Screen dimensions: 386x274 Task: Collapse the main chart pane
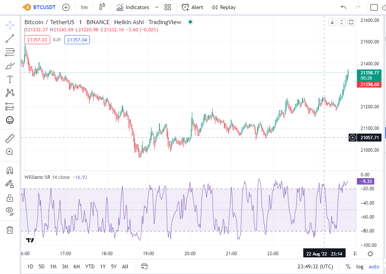point(341,22)
